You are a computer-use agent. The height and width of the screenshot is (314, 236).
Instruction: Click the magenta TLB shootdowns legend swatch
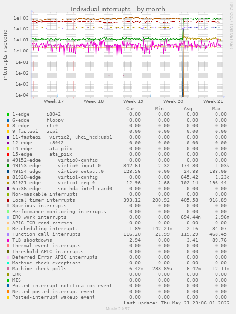point(8,240)
